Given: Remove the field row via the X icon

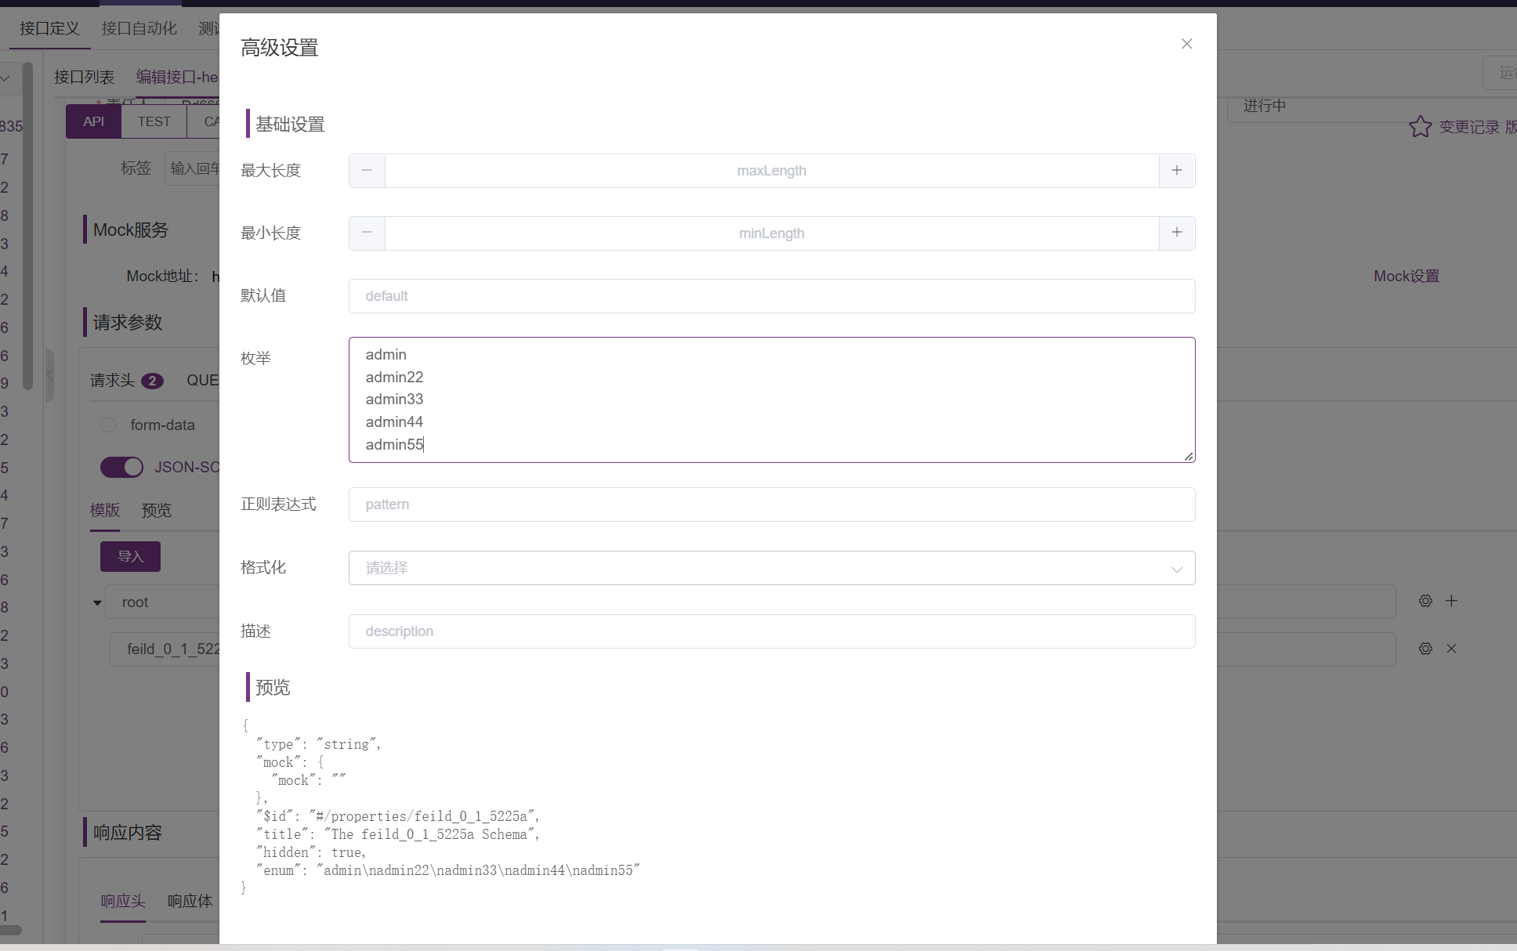Looking at the screenshot, I should click(1451, 649).
